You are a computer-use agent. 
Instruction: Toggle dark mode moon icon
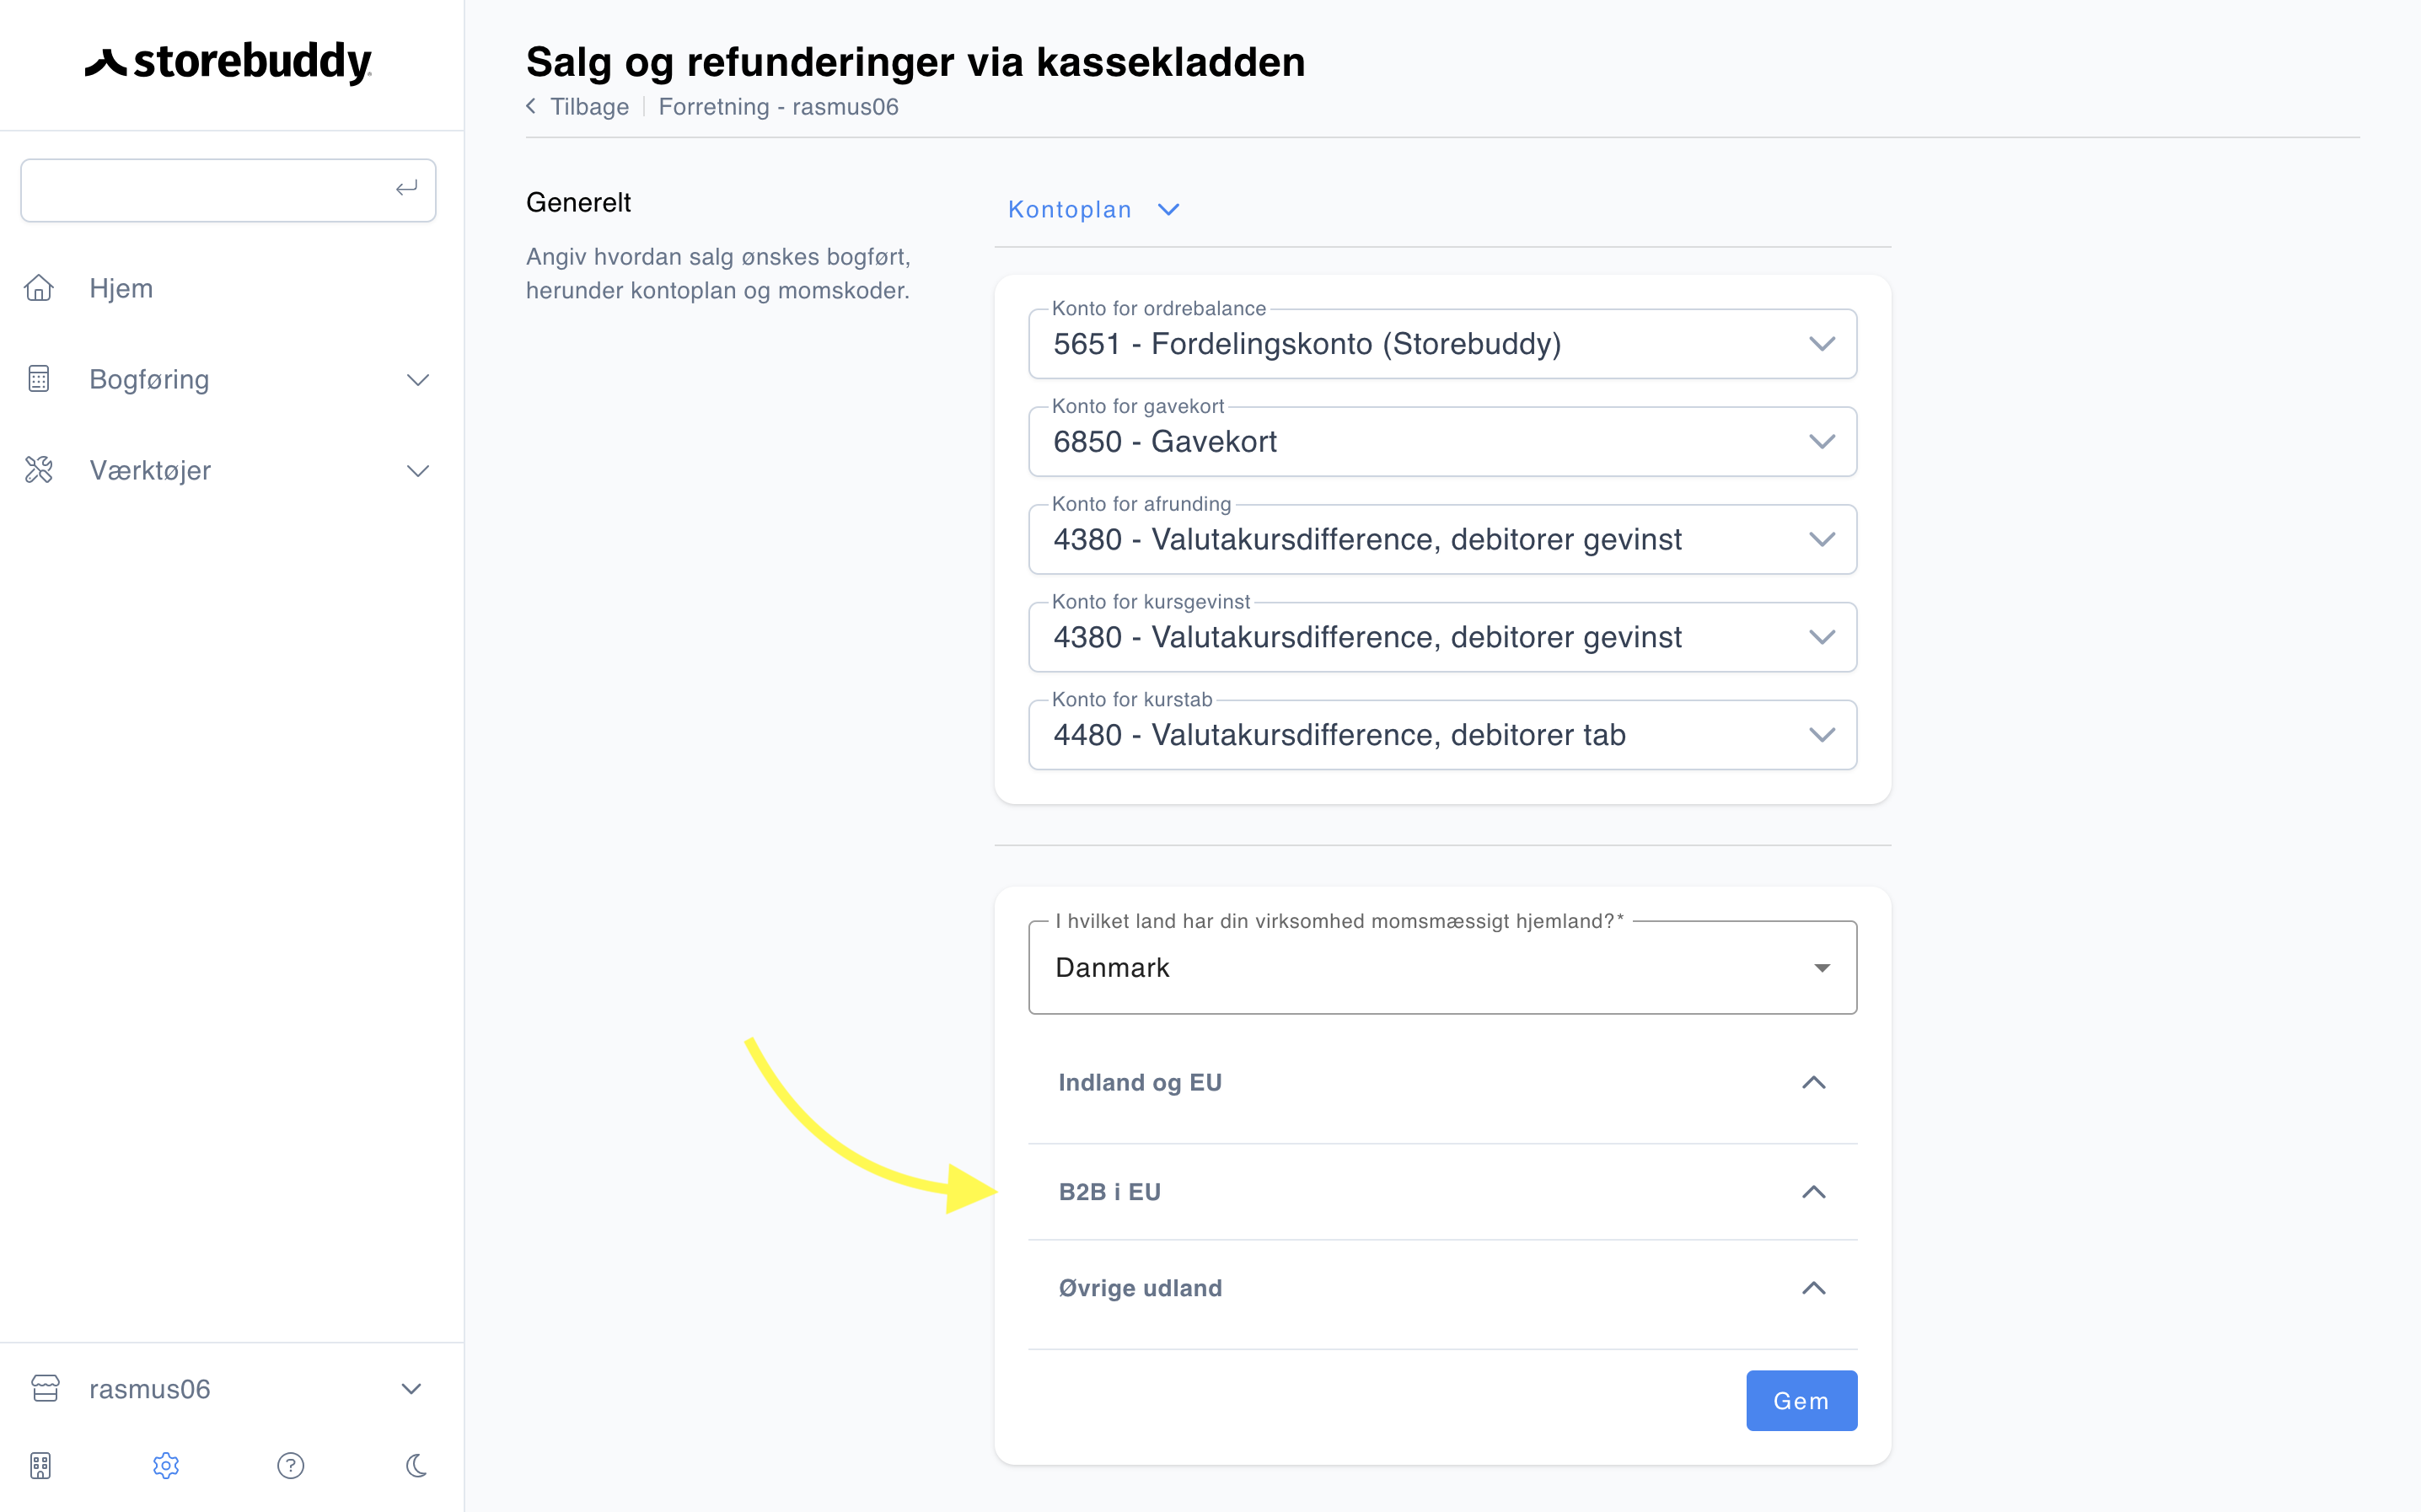tap(416, 1465)
